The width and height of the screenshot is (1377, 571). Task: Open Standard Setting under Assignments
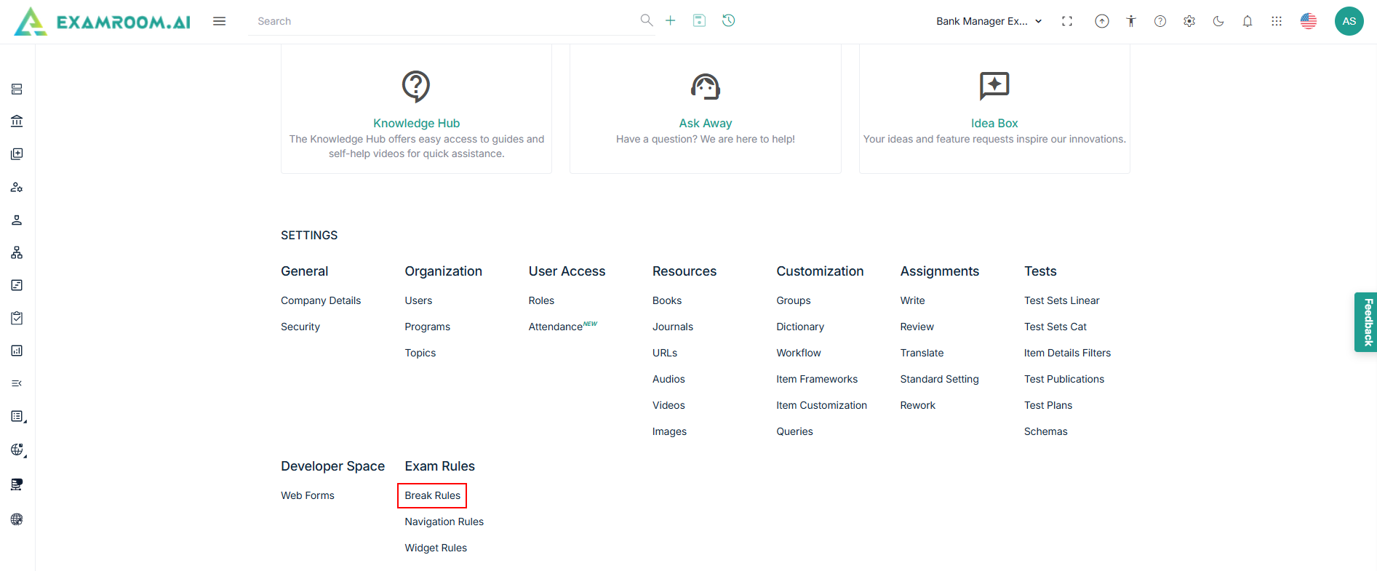940,379
